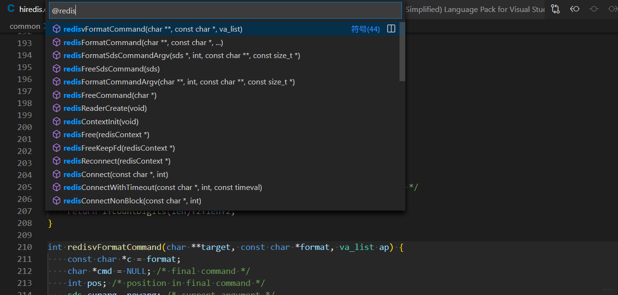Click the common breadcrumb folder

point(25,26)
